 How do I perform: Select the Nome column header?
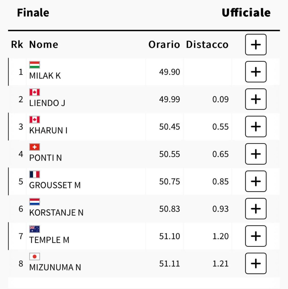pos(44,45)
